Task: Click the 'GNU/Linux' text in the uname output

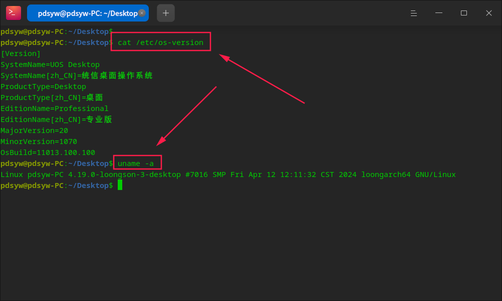Action: point(435,175)
